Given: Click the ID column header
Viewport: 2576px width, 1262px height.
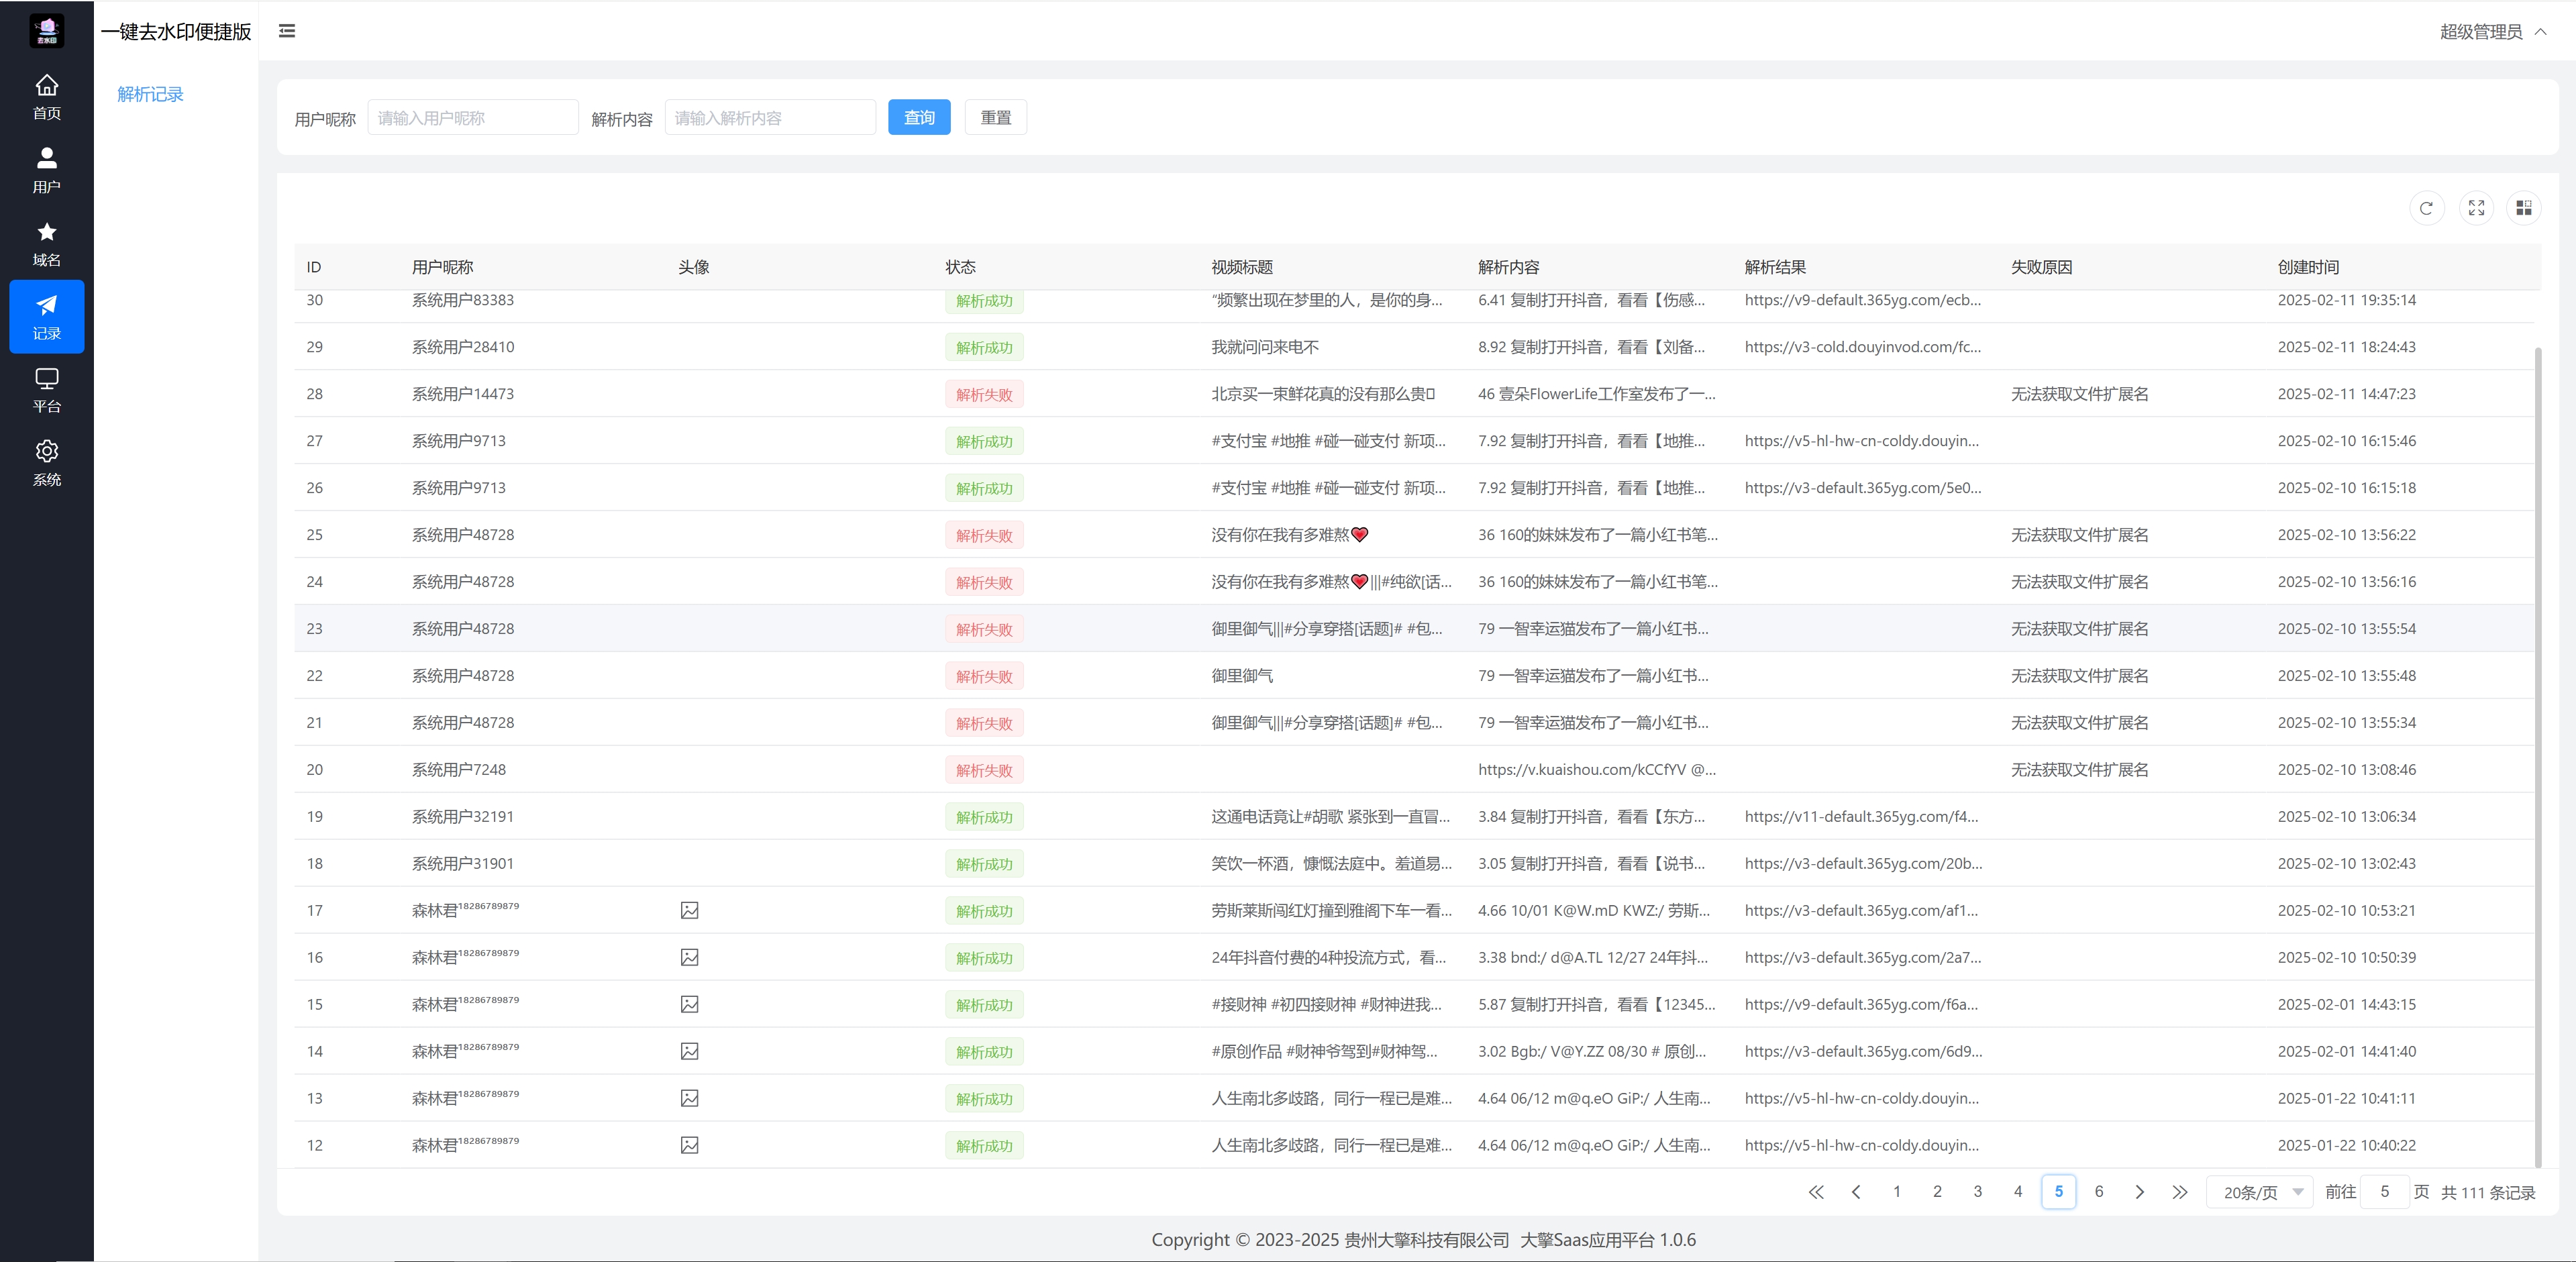Looking at the screenshot, I should 314,267.
